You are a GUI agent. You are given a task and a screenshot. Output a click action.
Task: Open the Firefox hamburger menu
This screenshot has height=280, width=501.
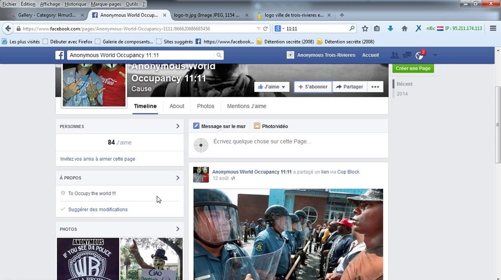point(492,28)
